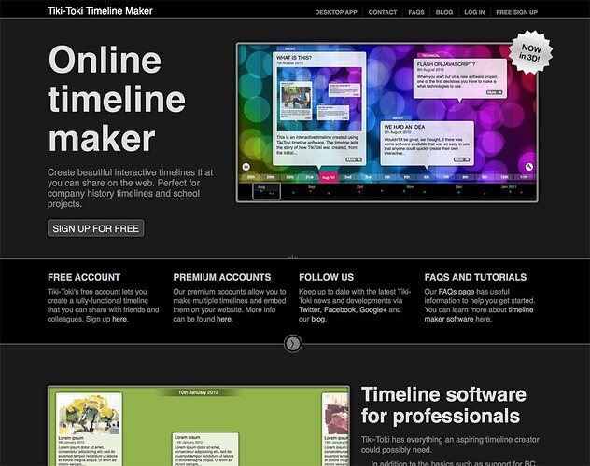Open the blog link under Follow Us
The image size is (590, 466).
(x=317, y=319)
